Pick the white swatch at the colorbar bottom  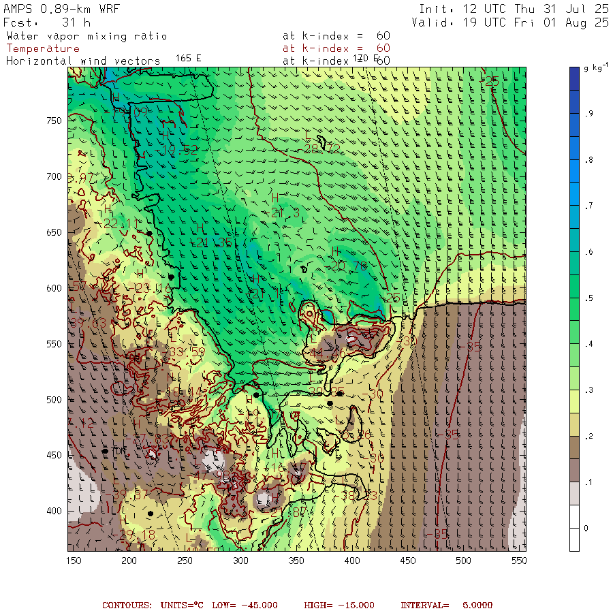(574, 540)
